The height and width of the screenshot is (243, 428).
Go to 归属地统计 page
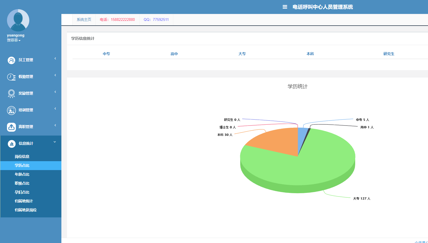click(24, 201)
